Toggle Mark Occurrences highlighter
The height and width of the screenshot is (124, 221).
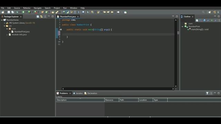[x=68, y=12]
